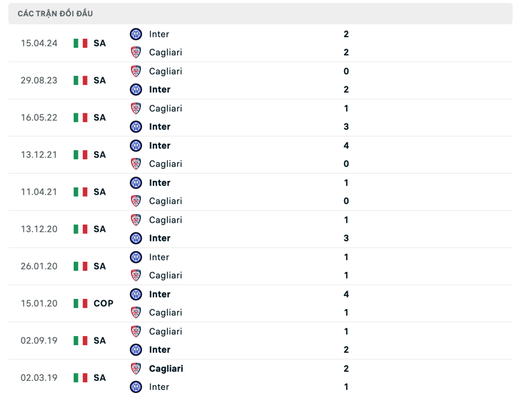Click score 4 of Inter on 13.12.21

coord(346,145)
